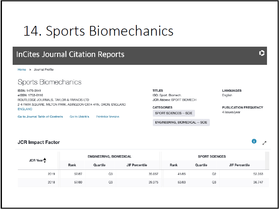
Task: Go to Journal Table of Contents
Action: (40, 117)
